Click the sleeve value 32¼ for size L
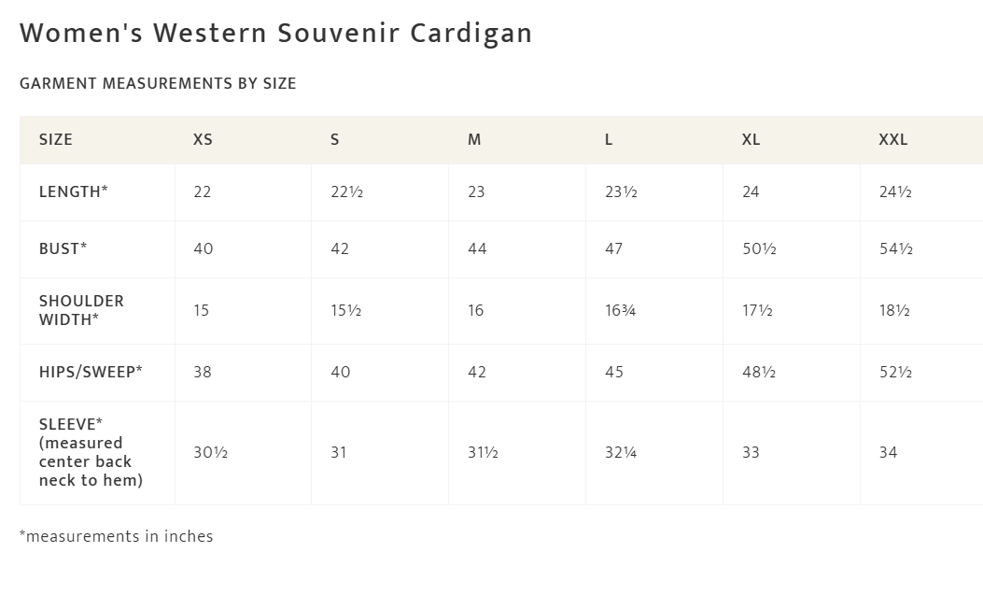Viewport: 983px width, 595px height. [621, 452]
